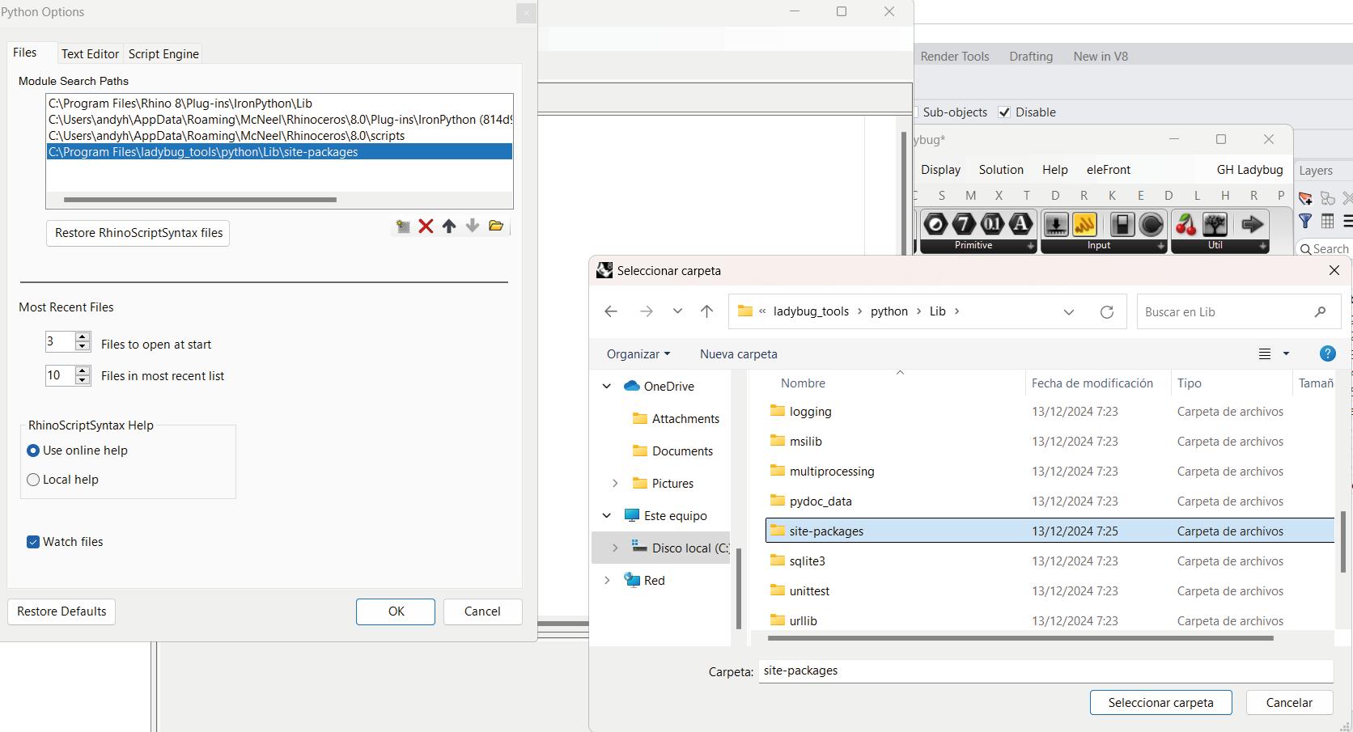The height and width of the screenshot is (732, 1353).
Task: Collapse the OneDrive tree node
Action: 607,387
